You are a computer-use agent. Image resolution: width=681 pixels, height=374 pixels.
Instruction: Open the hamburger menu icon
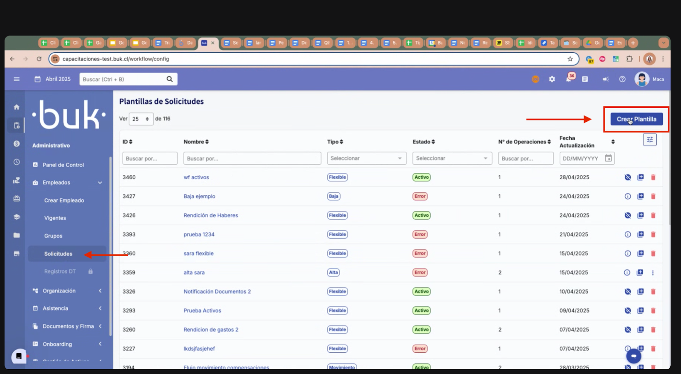[x=17, y=79]
